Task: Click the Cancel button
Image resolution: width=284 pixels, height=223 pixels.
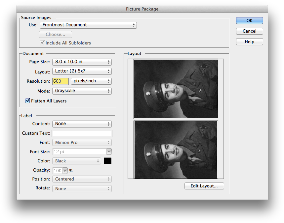Action: pos(249,31)
